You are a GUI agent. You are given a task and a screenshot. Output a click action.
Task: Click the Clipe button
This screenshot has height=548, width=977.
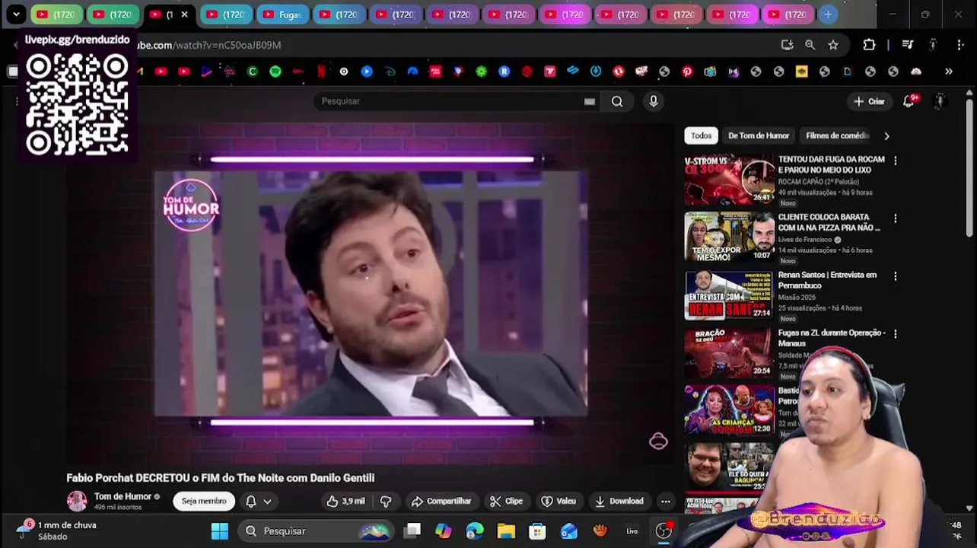507,501
